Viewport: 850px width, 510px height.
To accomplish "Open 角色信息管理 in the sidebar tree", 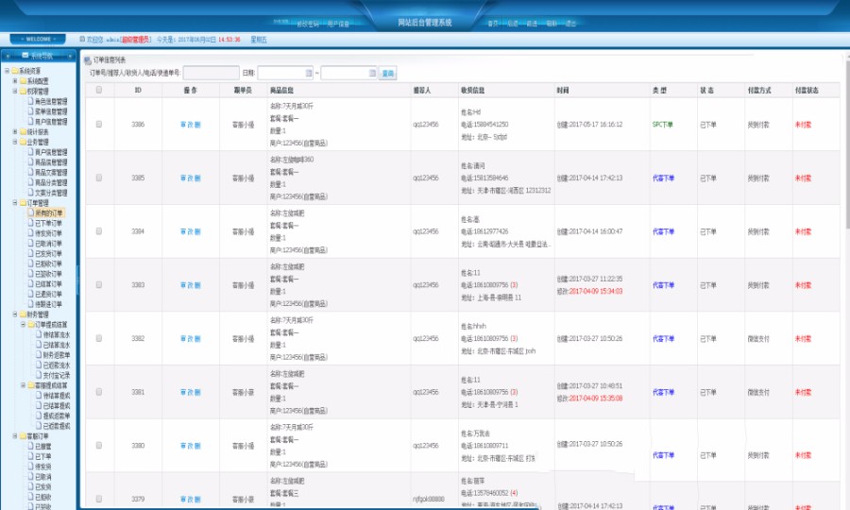I will (51, 101).
